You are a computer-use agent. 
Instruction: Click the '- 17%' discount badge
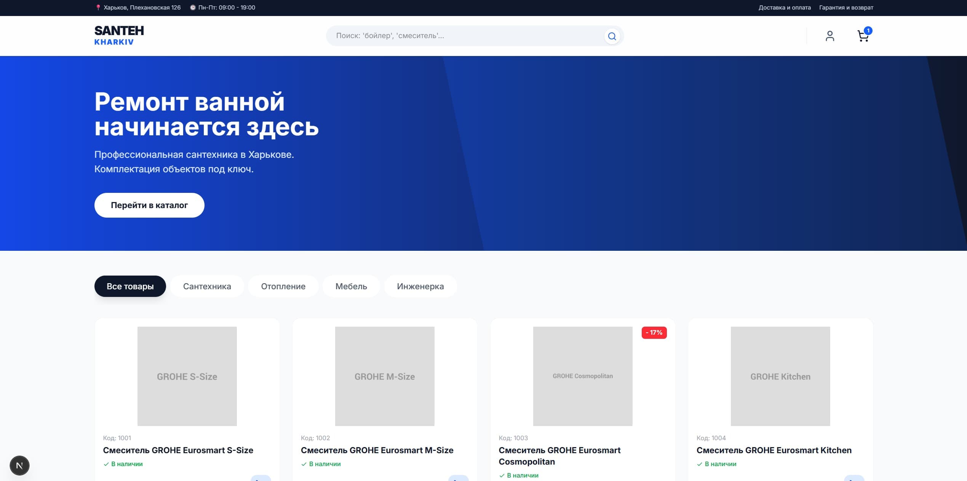(x=654, y=333)
